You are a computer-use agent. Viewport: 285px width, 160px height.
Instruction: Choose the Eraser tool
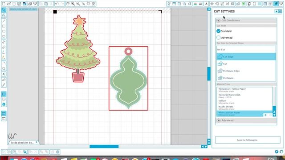pos(4,80)
